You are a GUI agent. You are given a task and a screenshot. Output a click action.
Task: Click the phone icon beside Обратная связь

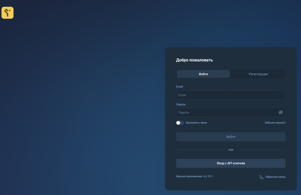point(261,177)
